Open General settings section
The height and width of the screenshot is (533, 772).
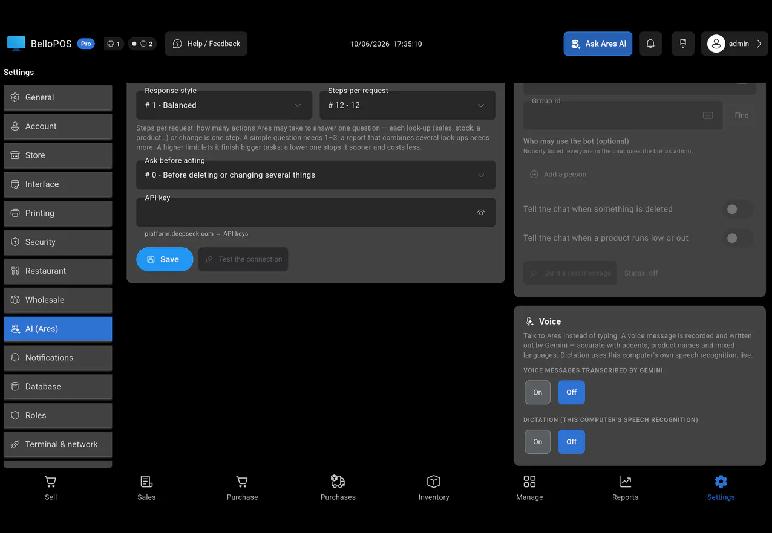(58, 97)
